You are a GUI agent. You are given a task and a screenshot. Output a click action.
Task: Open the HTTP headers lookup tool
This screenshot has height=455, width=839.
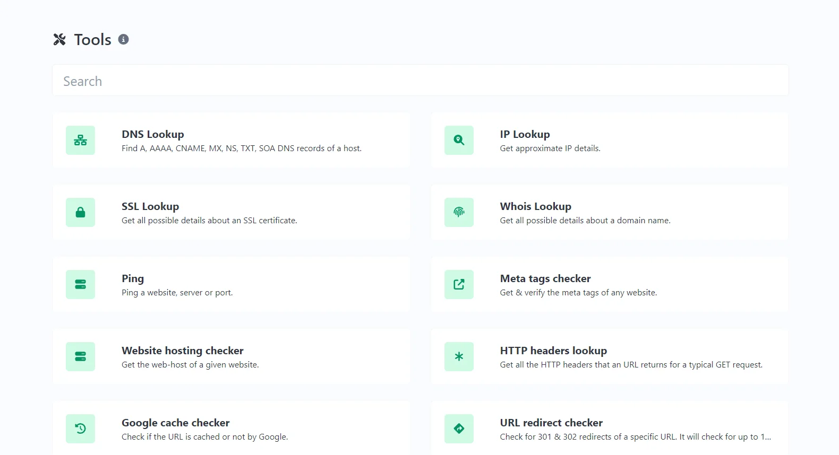pyautogui.click(x=610, y=356)
